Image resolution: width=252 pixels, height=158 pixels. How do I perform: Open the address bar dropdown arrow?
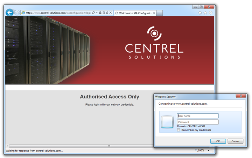pyautogui.click(x=97, y=13)
